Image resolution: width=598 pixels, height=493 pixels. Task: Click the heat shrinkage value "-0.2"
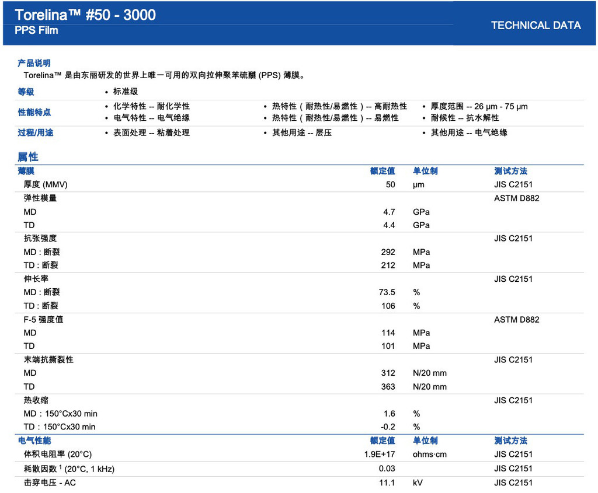tap(388, 426)
